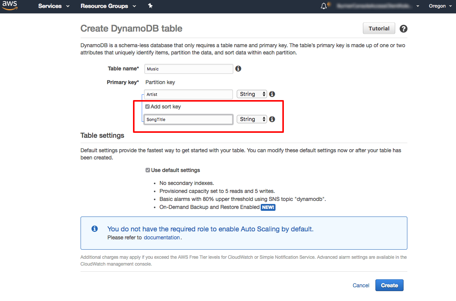
Task: Click the Cancel link
Action: (361, 285)
